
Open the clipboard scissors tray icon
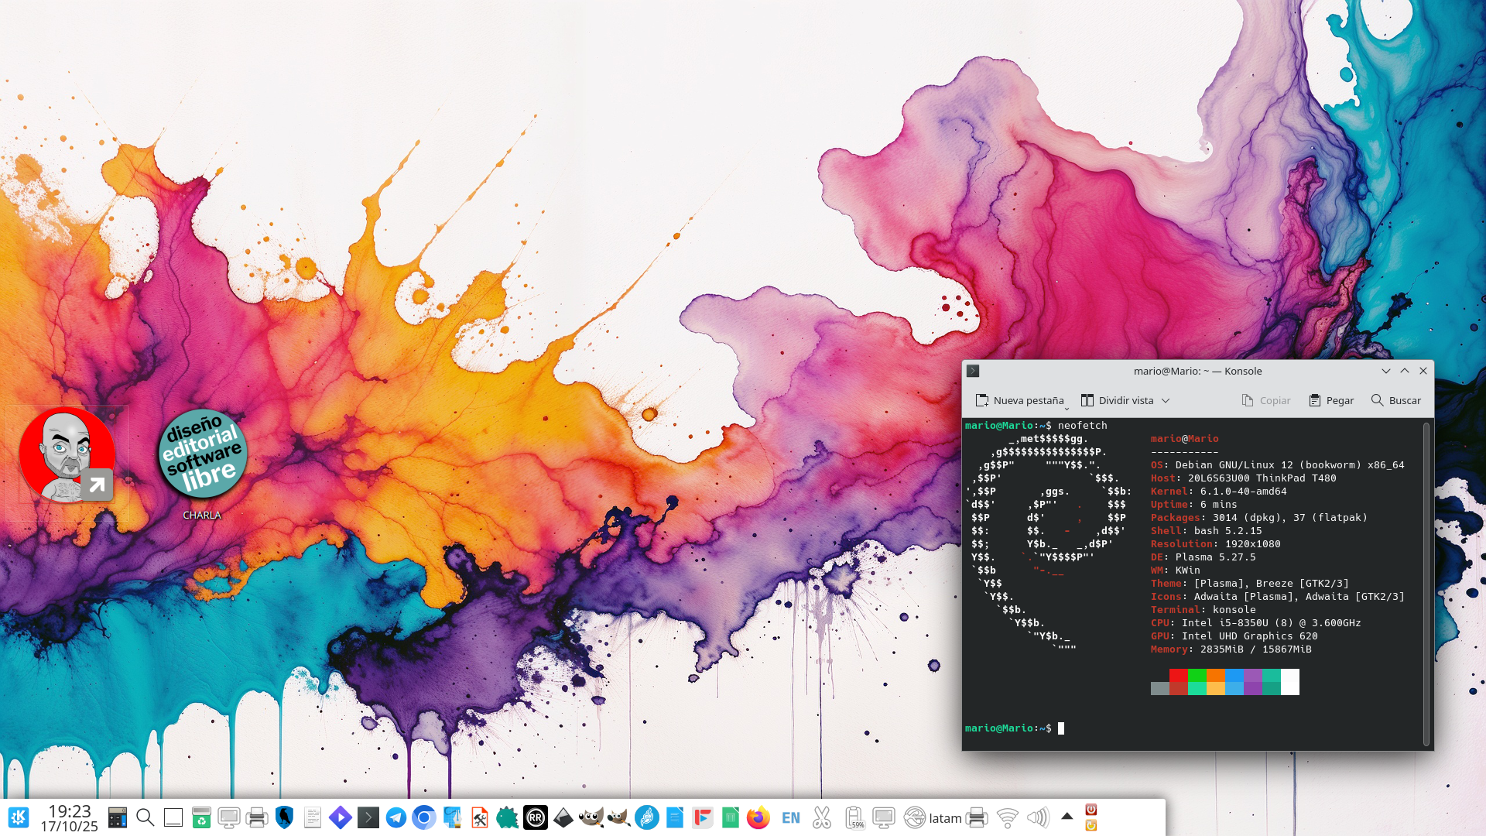(822, 817)
